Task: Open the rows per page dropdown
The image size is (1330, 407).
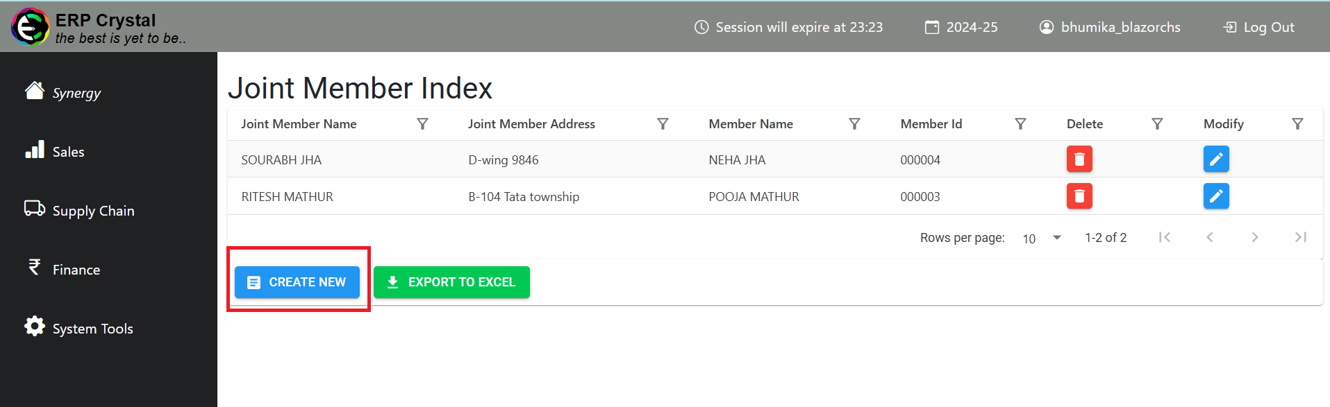Action: (1042, 238)
